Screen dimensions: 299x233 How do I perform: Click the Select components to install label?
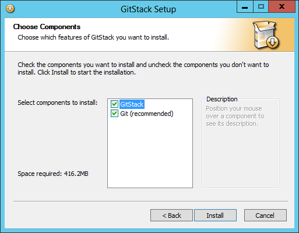coord(58,103)
